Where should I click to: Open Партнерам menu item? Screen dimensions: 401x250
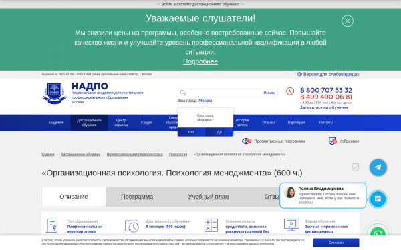tap(296, 123)
